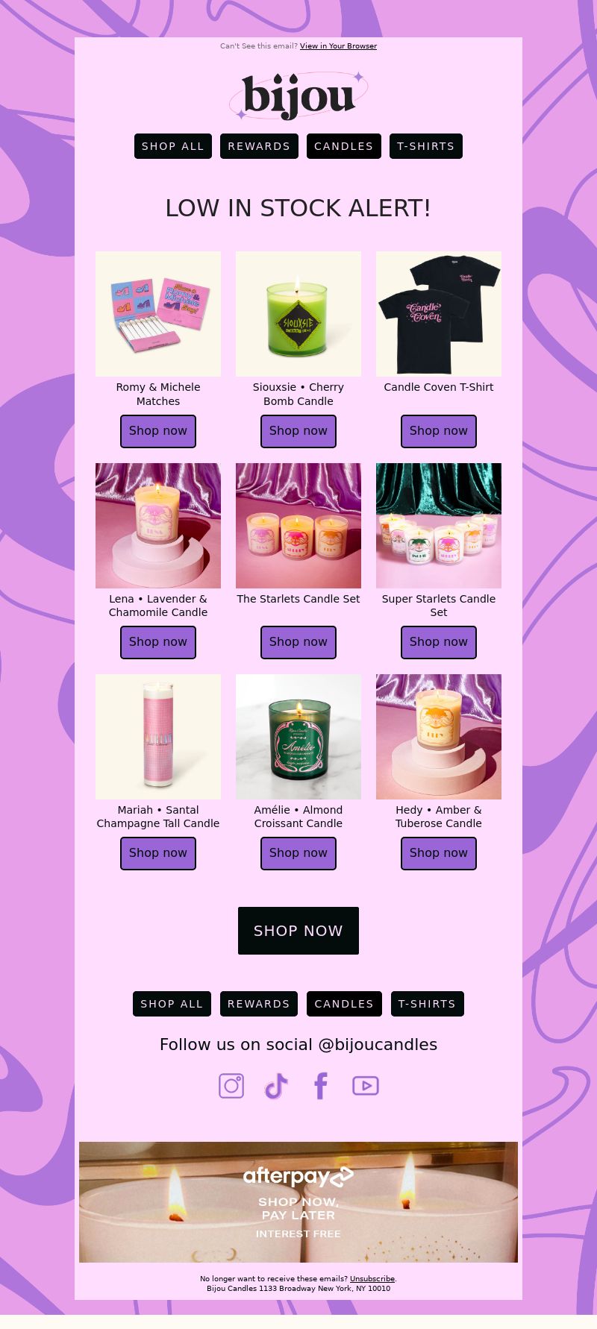Select REWARDS in the top navigation
This screenshot has height=1329, width=597.
[x=259, y=146]
